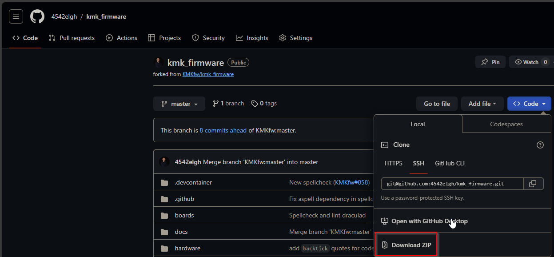Open the hamburger navigation menu
Screen dimensions: 554x257
(x=16, y=16)
